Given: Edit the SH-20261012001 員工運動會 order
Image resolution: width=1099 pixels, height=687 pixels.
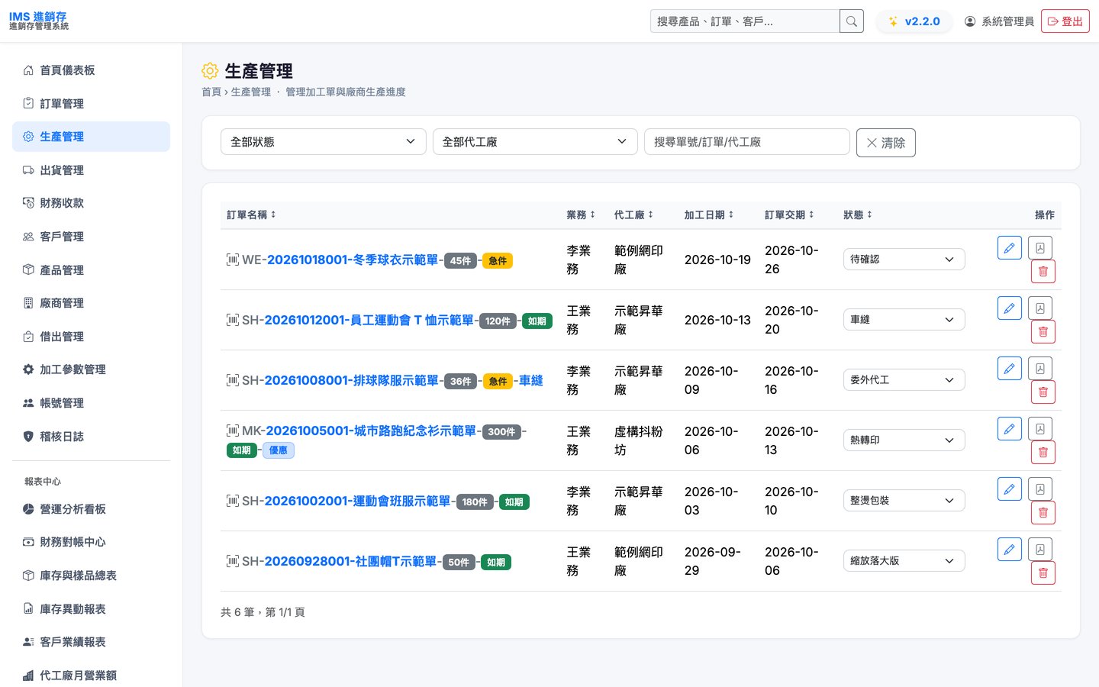Looking at the screenshot, I should (x=1010, y=308).
